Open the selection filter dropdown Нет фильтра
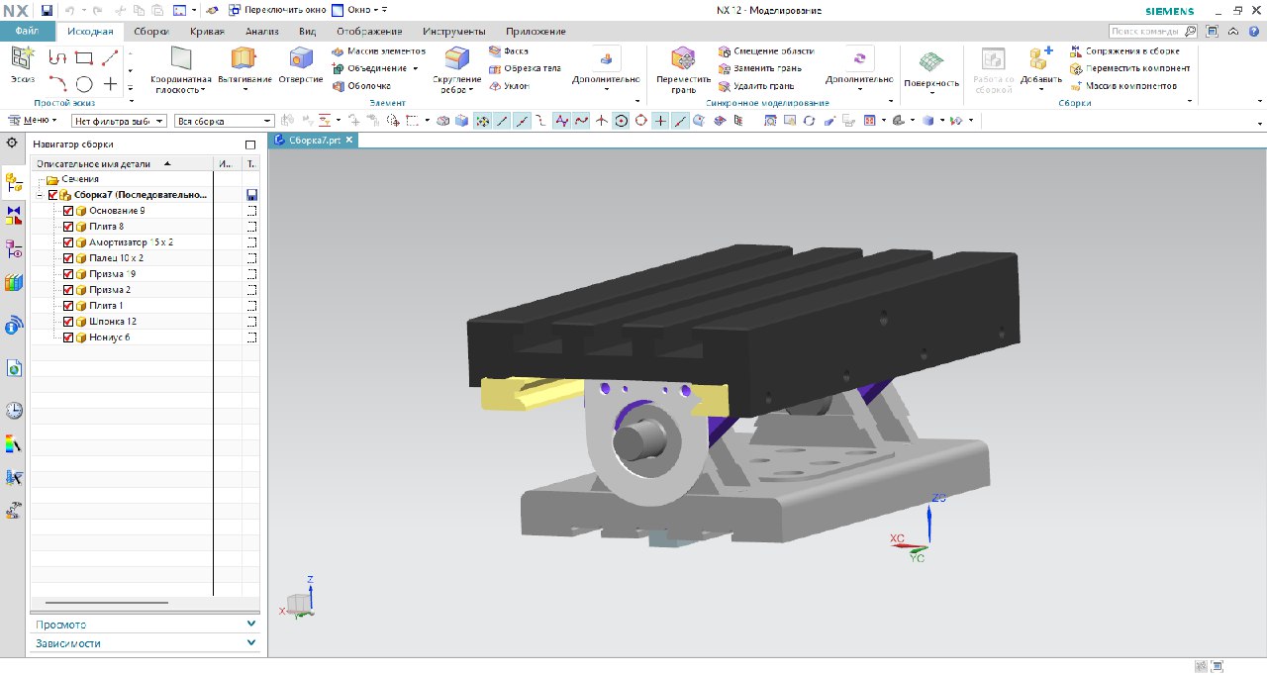 (118, 121)
